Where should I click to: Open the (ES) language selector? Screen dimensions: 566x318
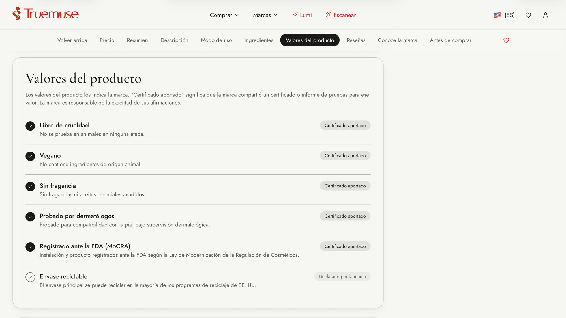point(504,15)
